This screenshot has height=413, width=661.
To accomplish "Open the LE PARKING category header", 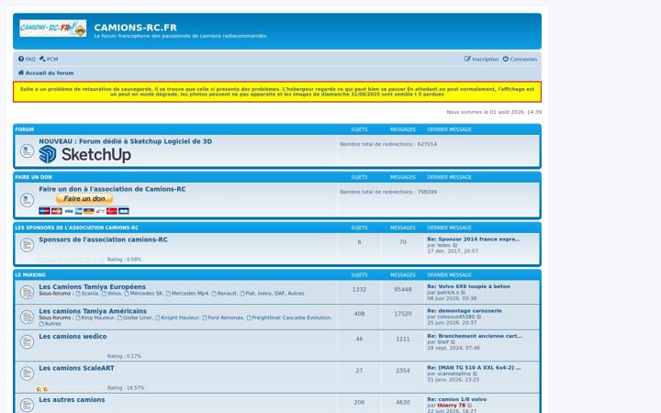I will [x=30, y=274].
